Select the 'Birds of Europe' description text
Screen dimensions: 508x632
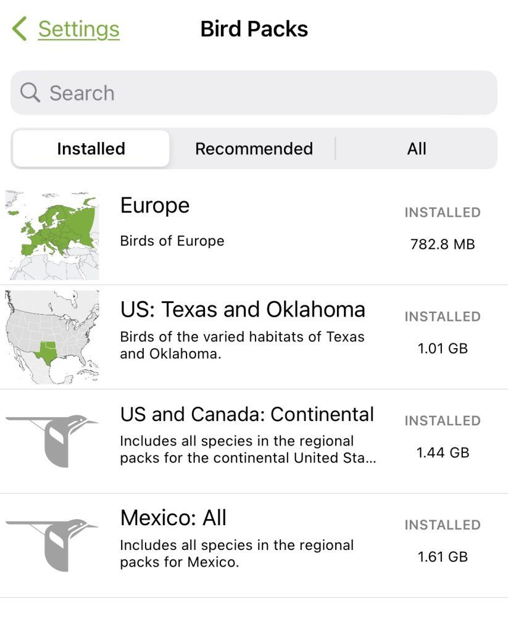click(172, 241)
